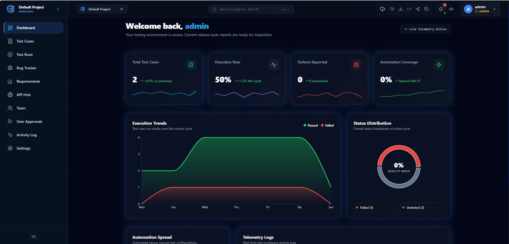This screenshot has width=509, height=244.
Task: Click the Activity Log pulse icon
Action: [10, 135]
